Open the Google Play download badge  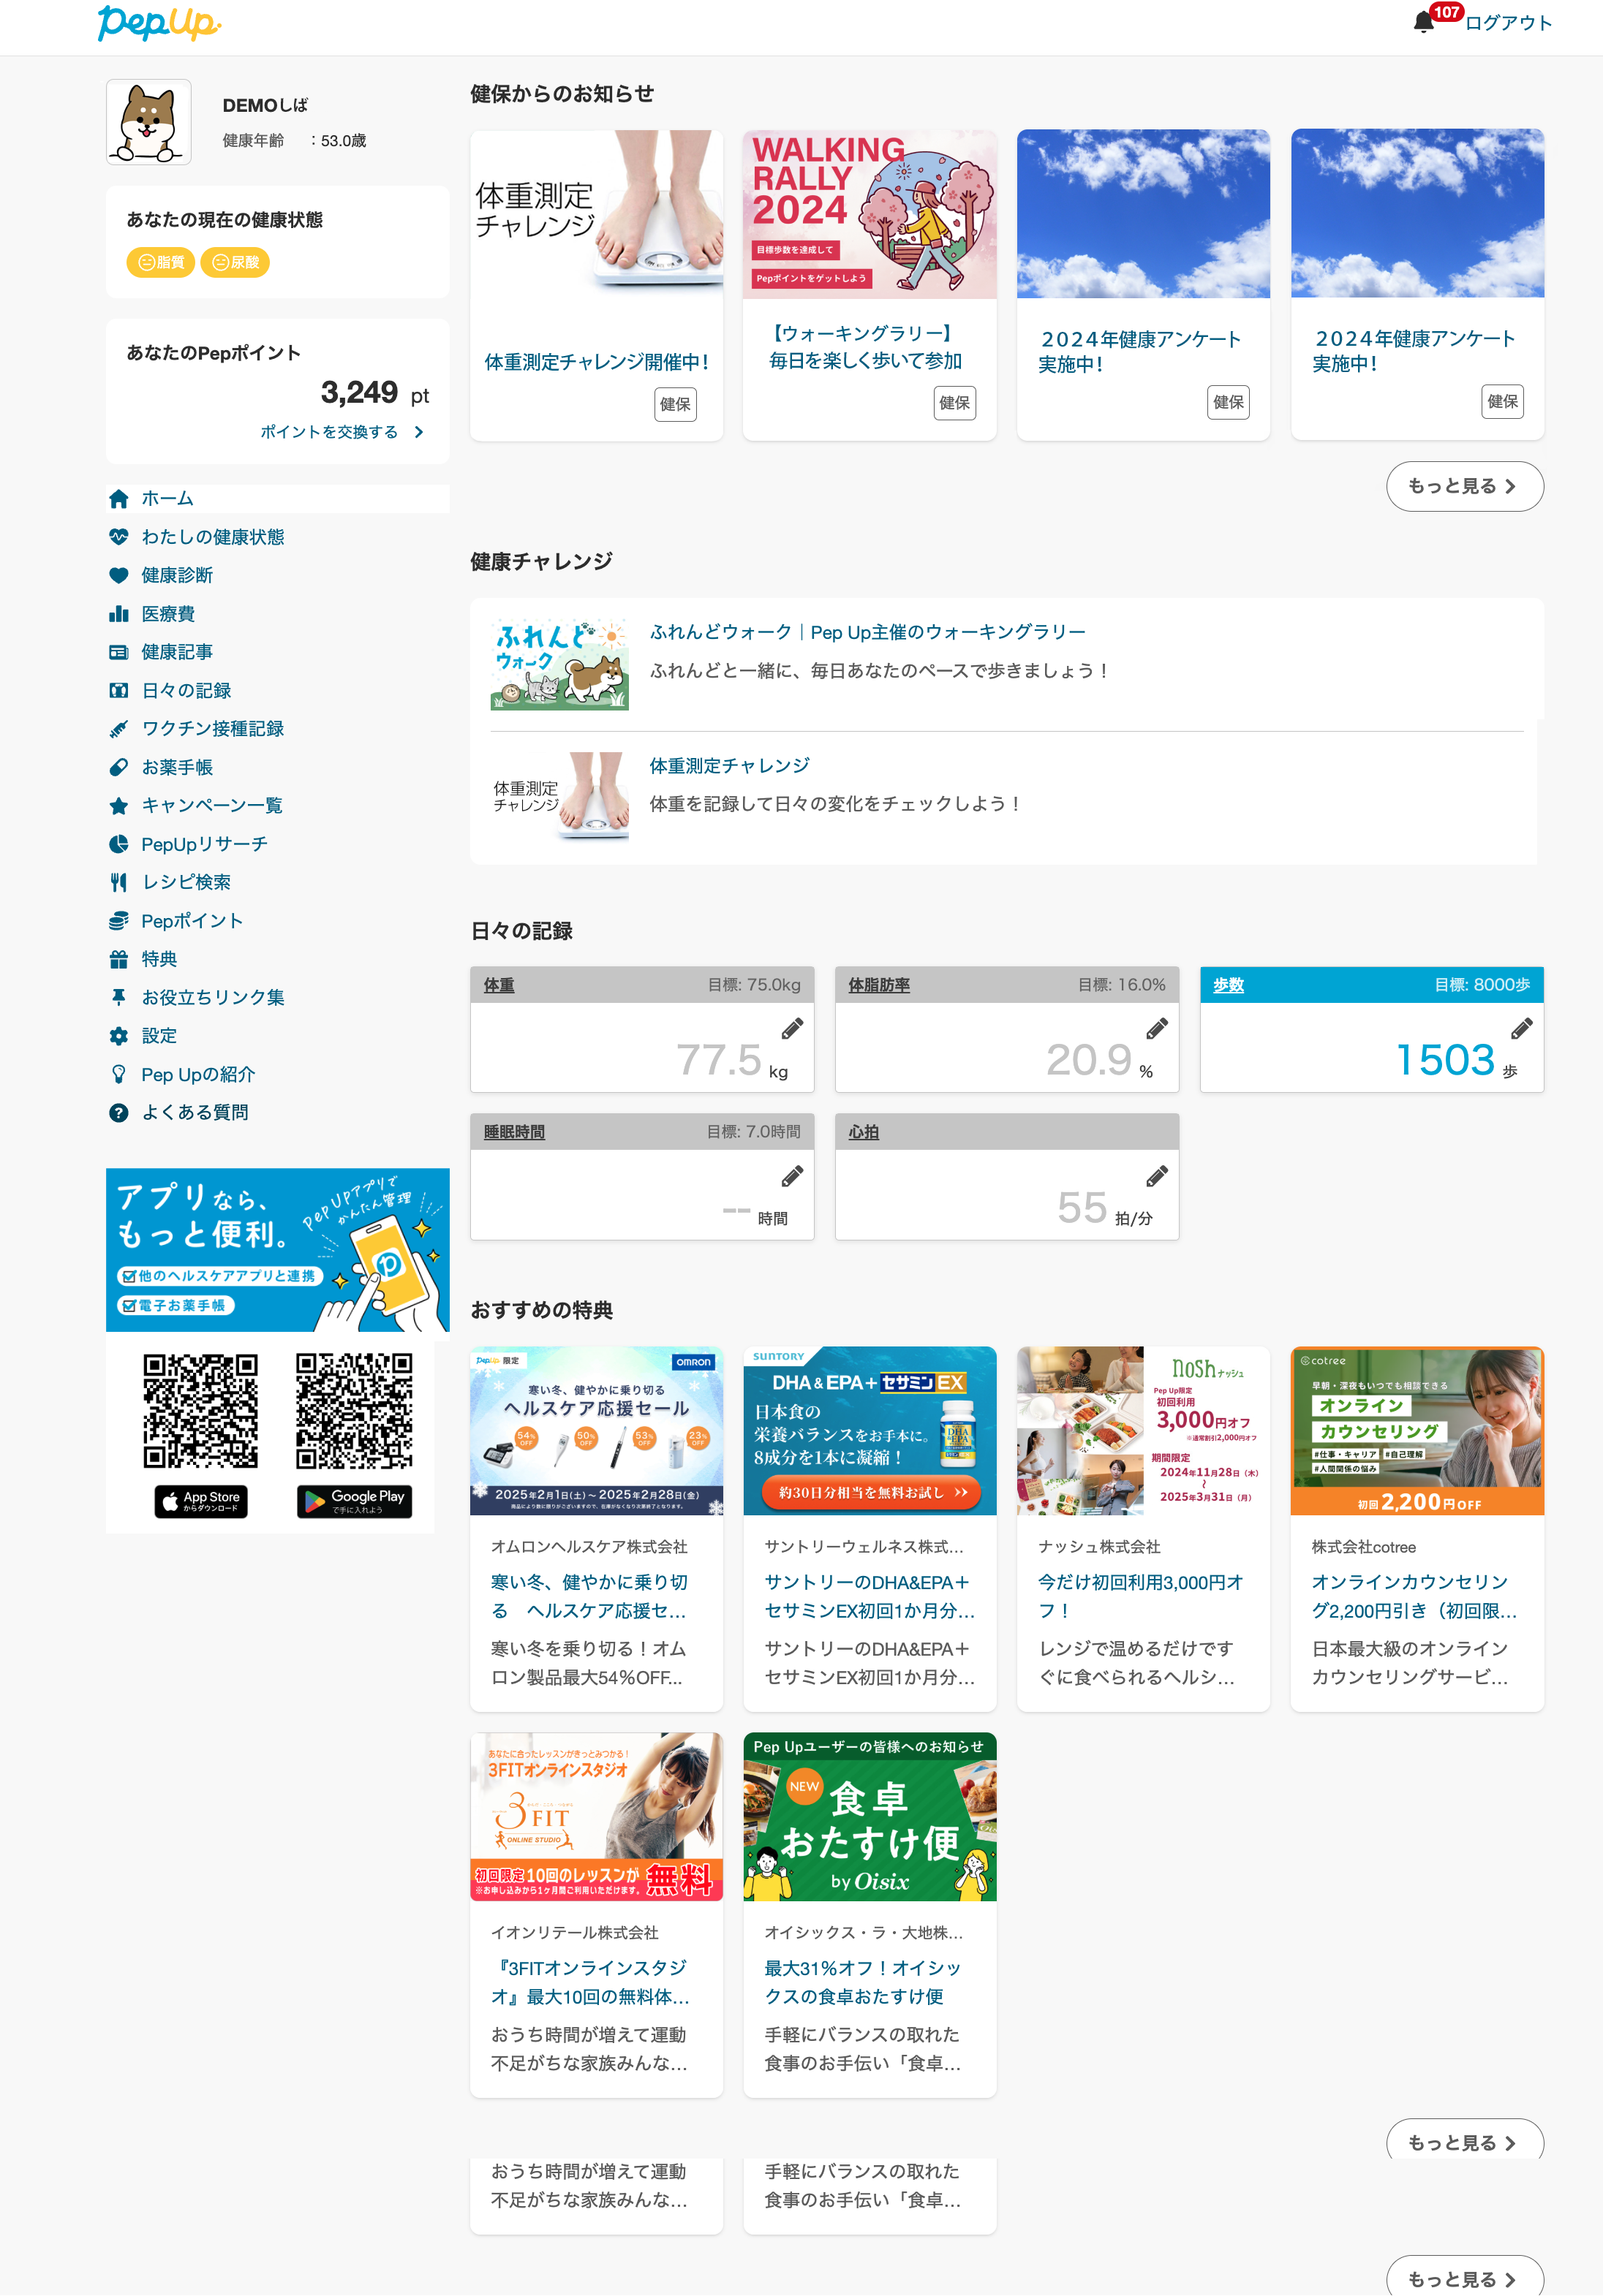pos(354,1501)
